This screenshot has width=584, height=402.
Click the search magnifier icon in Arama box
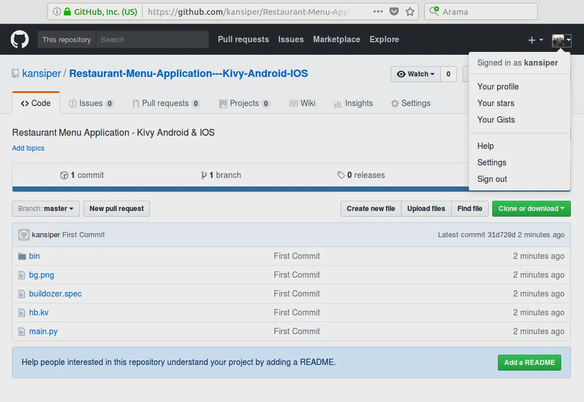click(x=434, y=11)
